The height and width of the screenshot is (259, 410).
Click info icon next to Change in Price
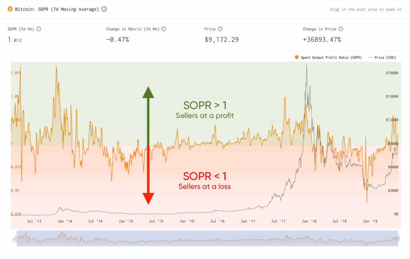[341, 29]
